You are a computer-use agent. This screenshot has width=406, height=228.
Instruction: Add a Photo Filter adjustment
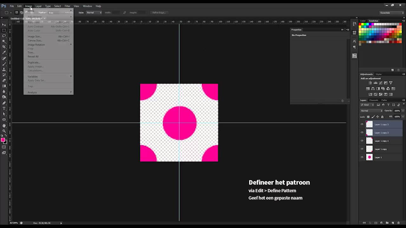383,89
